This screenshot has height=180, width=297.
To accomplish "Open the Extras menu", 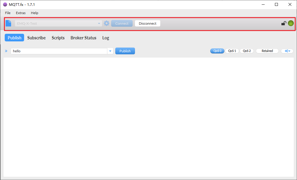I will tap(21, 13).
